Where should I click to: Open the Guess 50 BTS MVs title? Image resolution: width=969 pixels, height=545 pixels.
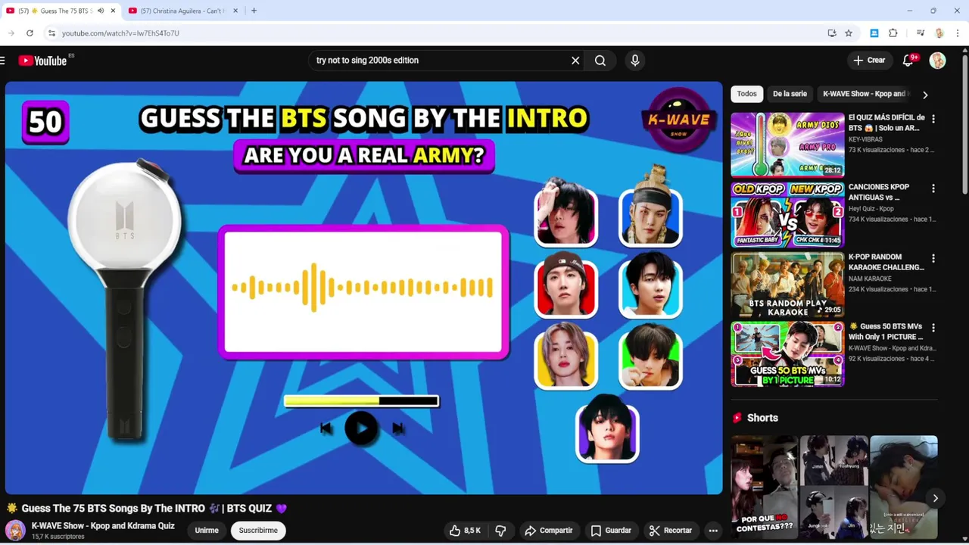tap(886, 332)
